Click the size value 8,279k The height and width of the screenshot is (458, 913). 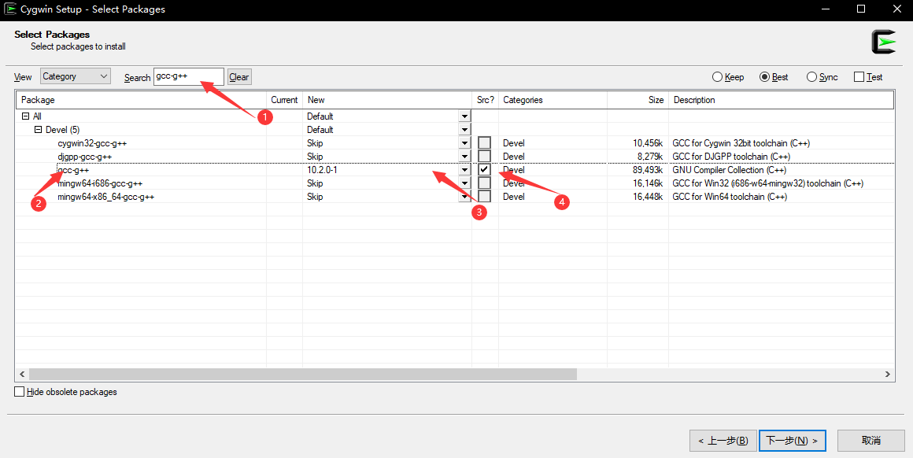[x=650, y=157]
